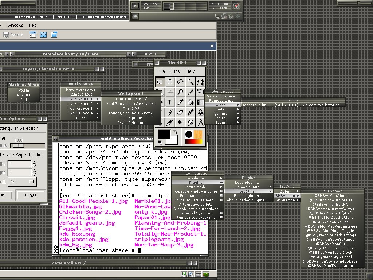Select the Crop knife tool
This screenshot has height=280, width=373.
190,92
